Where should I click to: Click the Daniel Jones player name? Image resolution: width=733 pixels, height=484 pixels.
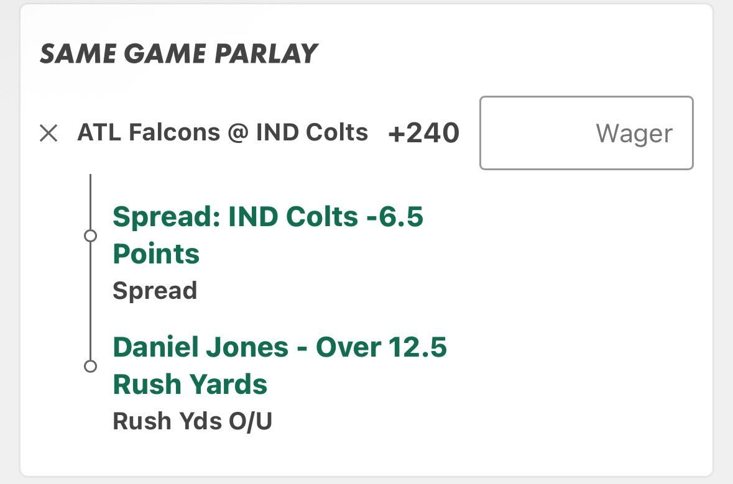[x=200, y=347]
